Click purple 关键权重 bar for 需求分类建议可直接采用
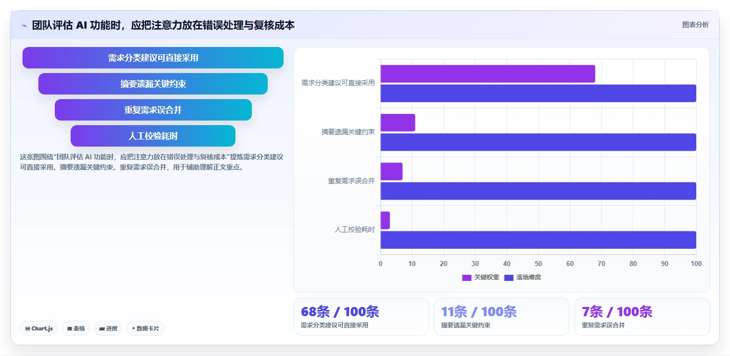730x356 pixels. [488, 74]
